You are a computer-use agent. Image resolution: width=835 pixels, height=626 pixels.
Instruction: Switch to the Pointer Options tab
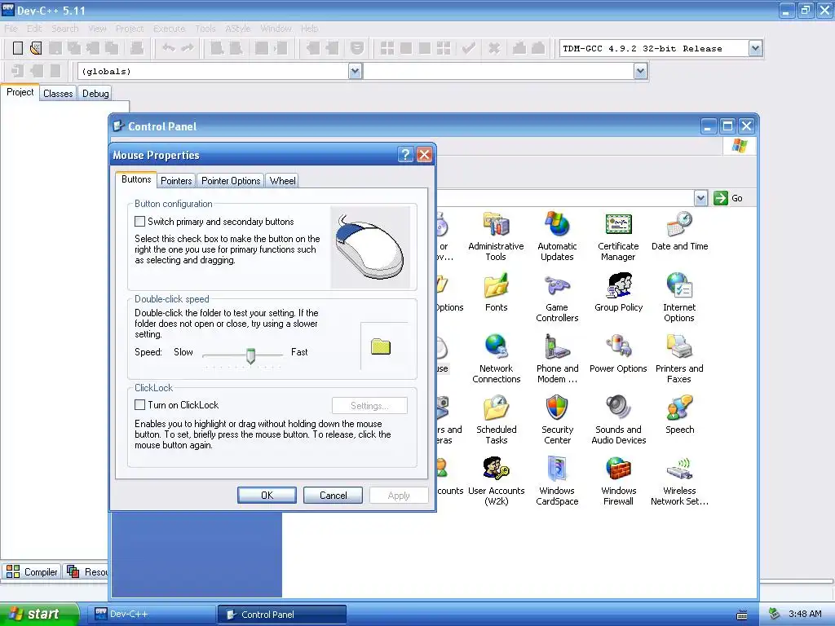click(231, 181)
